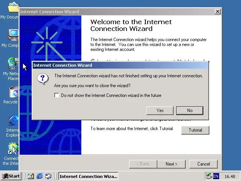
Task: Click Yes to close the wizard
Action: tap(160, 110)
